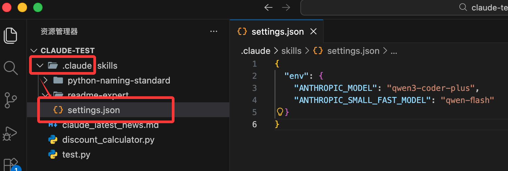
Task: Click the skills breadcrumb segment
Action: tap(291, 51)
